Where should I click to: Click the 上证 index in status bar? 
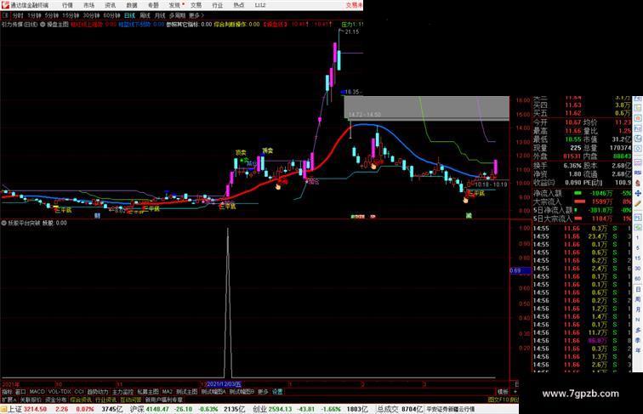click(x=15, y=409)
